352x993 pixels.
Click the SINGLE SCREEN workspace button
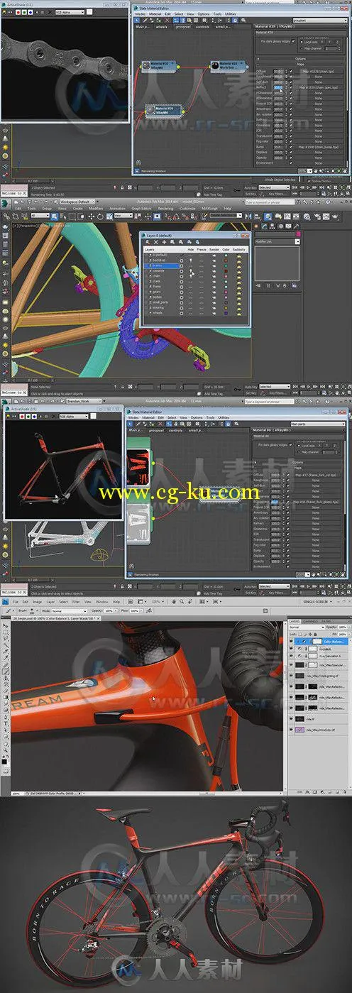click(318, 602)
